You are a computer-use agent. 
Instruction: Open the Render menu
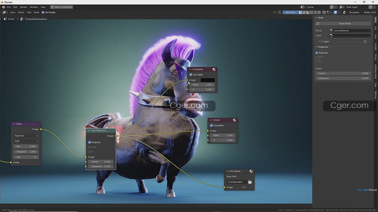tap(23, 7)
